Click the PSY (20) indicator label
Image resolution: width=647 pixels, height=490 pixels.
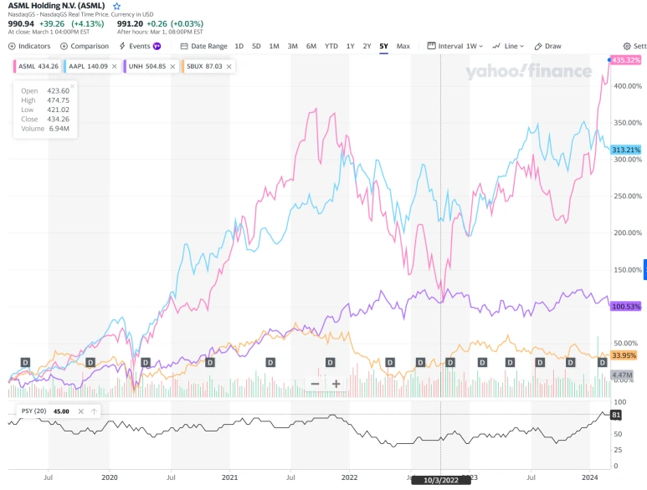coord(33,411)
